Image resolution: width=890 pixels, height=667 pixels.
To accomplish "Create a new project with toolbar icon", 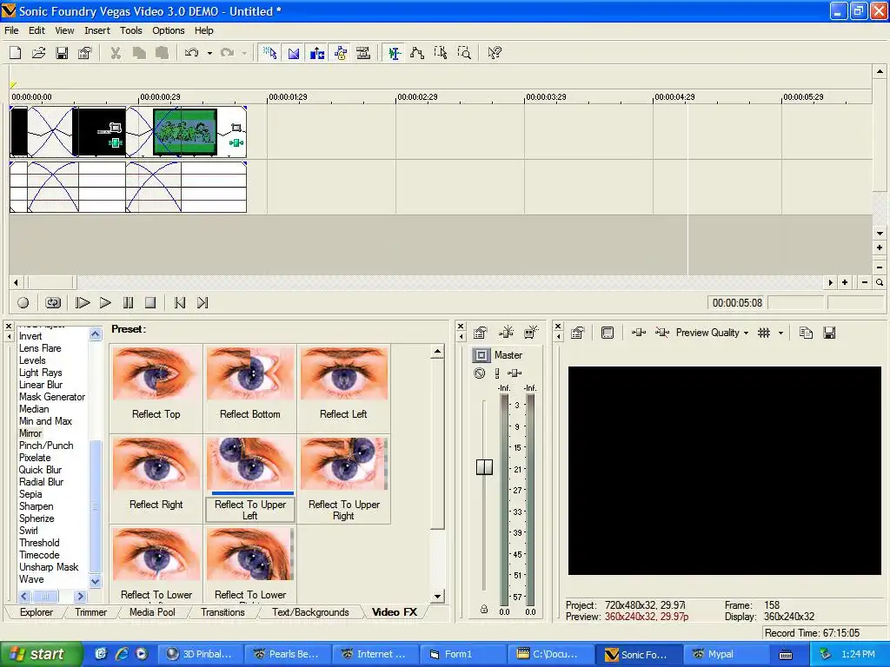I will tap(16, 53).
